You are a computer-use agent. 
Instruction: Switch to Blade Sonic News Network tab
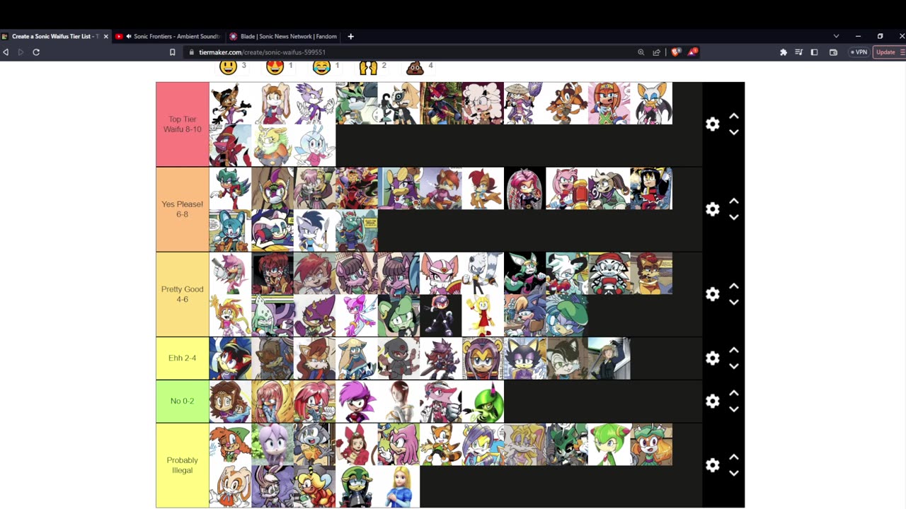click(x=284, y=36)
